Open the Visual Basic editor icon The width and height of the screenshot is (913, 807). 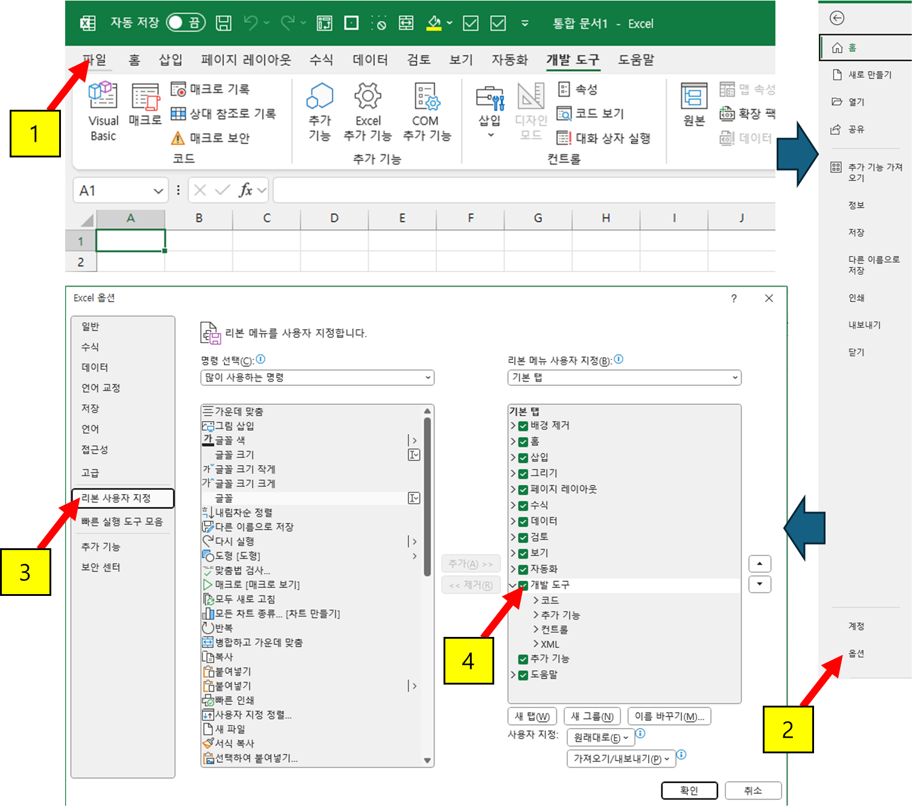pyautogui.click(x=103, y=95)
